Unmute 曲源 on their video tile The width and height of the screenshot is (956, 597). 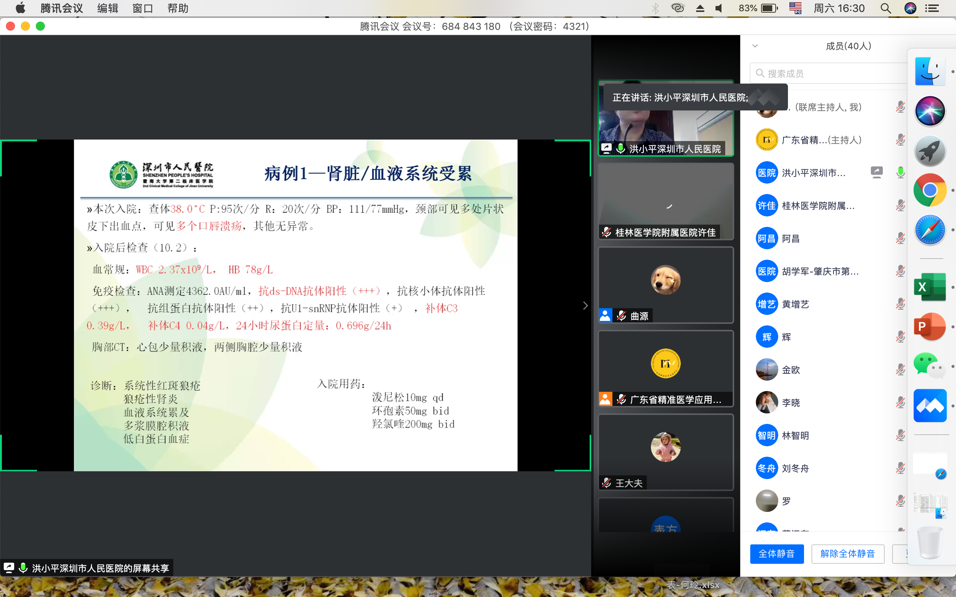[x=621, y=315]
